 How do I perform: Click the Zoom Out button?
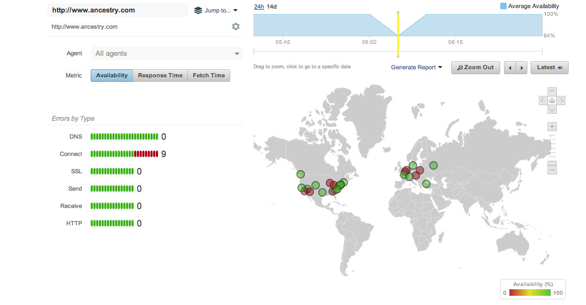[x=475, y=67]
